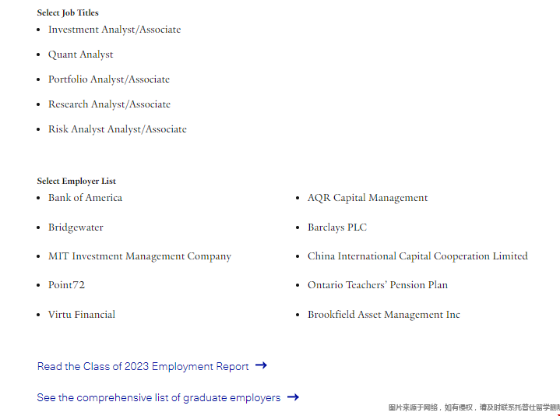The image size is (560, 416).
Task: Click the Select Employer List heading
Action: [76, 181]
